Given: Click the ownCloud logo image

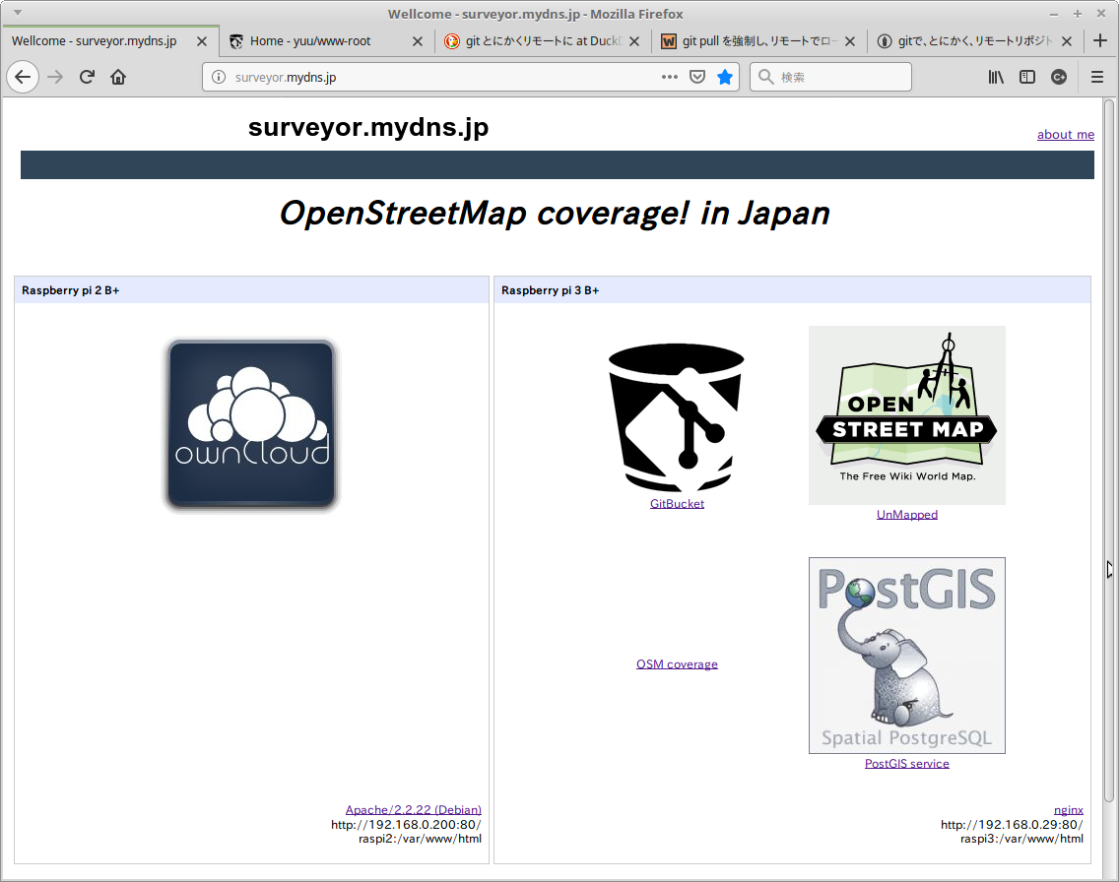Looking at the screenshot, I should (x=251, y=425).
